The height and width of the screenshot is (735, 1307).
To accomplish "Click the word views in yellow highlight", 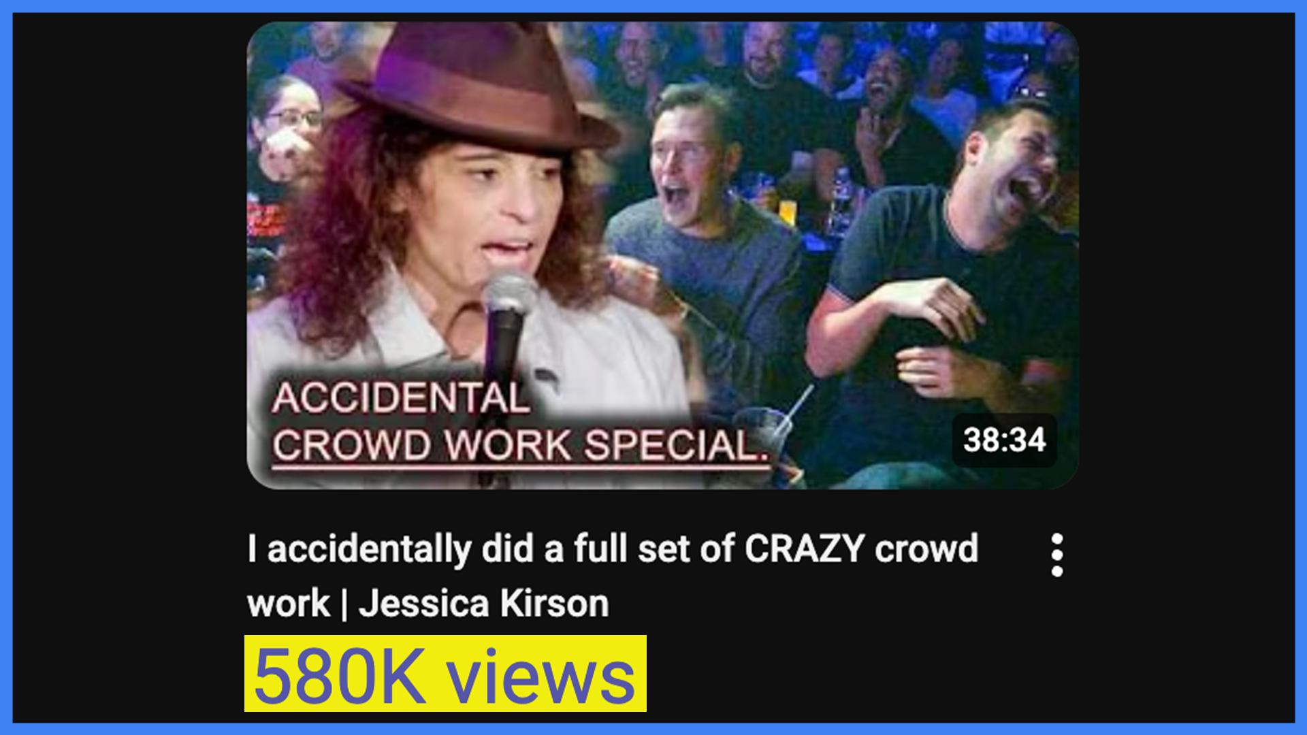I will click(540, 677).
